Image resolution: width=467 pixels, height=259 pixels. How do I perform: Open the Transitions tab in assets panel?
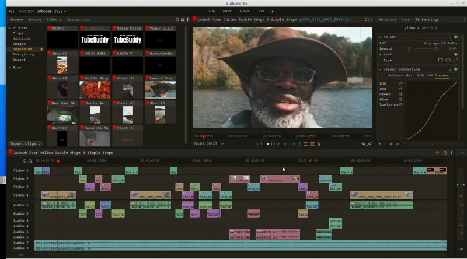[x=78, y=20]
